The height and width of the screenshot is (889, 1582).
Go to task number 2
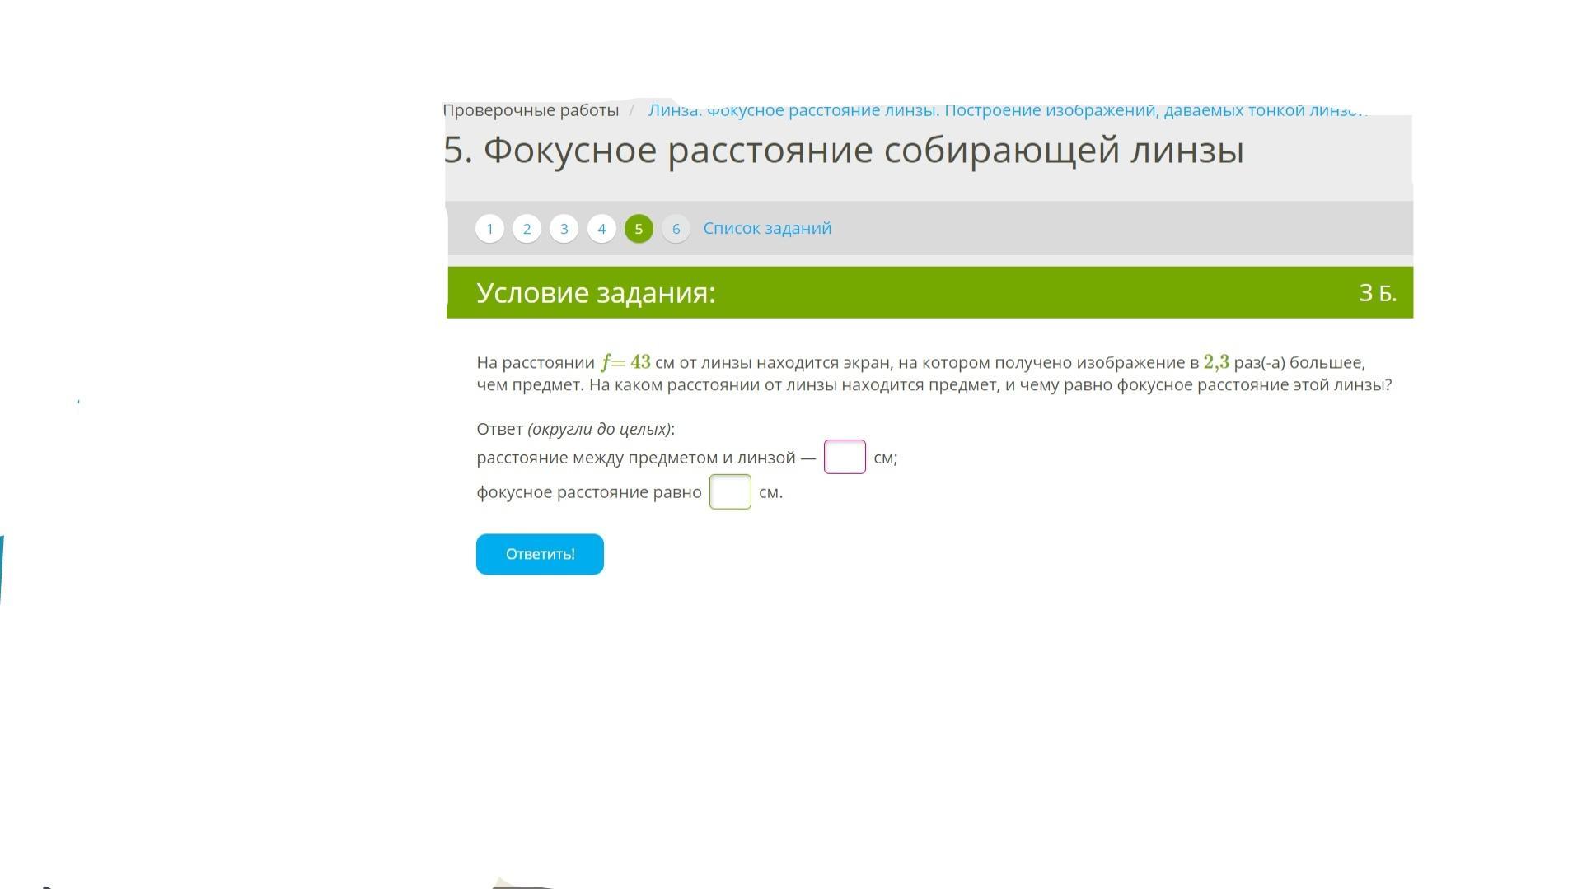tap(527, 229)
